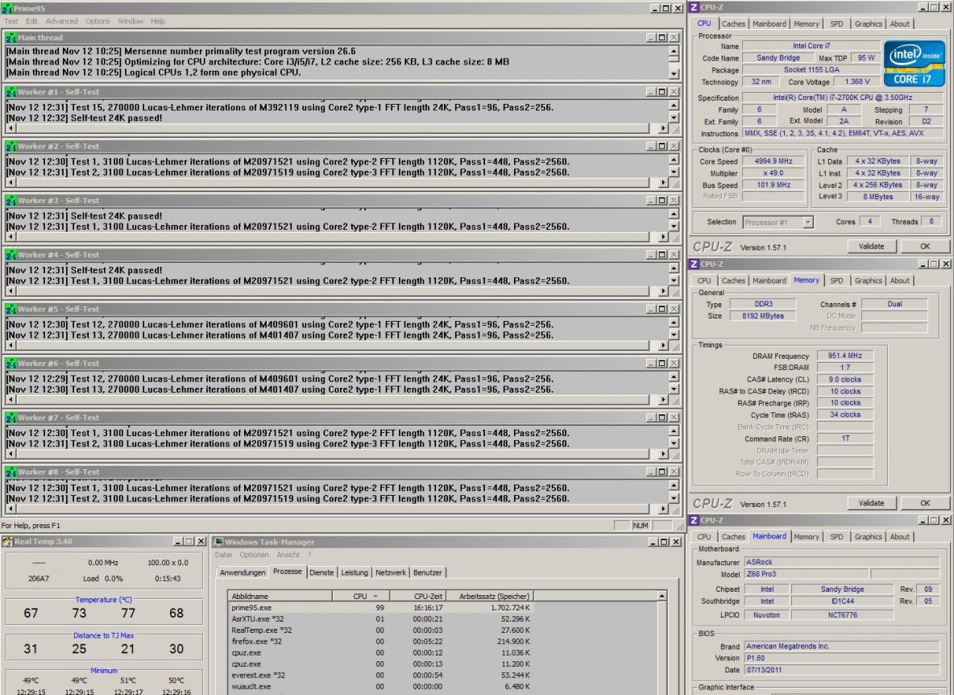The image size is (954, 695).
Task: Open About tab in the Mainboard CPU-Z window
Action: point(900,537)
